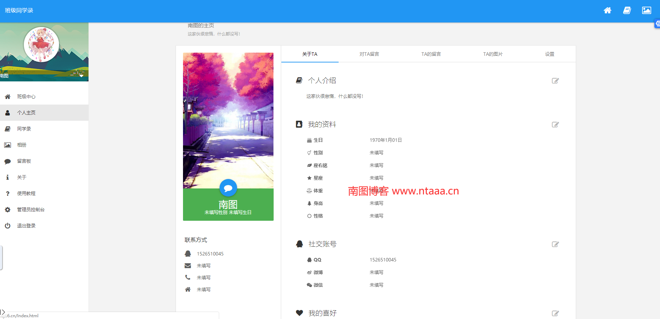The height and width of the screenshot is (319, 660).
Task: Open the book icon in top bar
Action: [x=627, y=11]
